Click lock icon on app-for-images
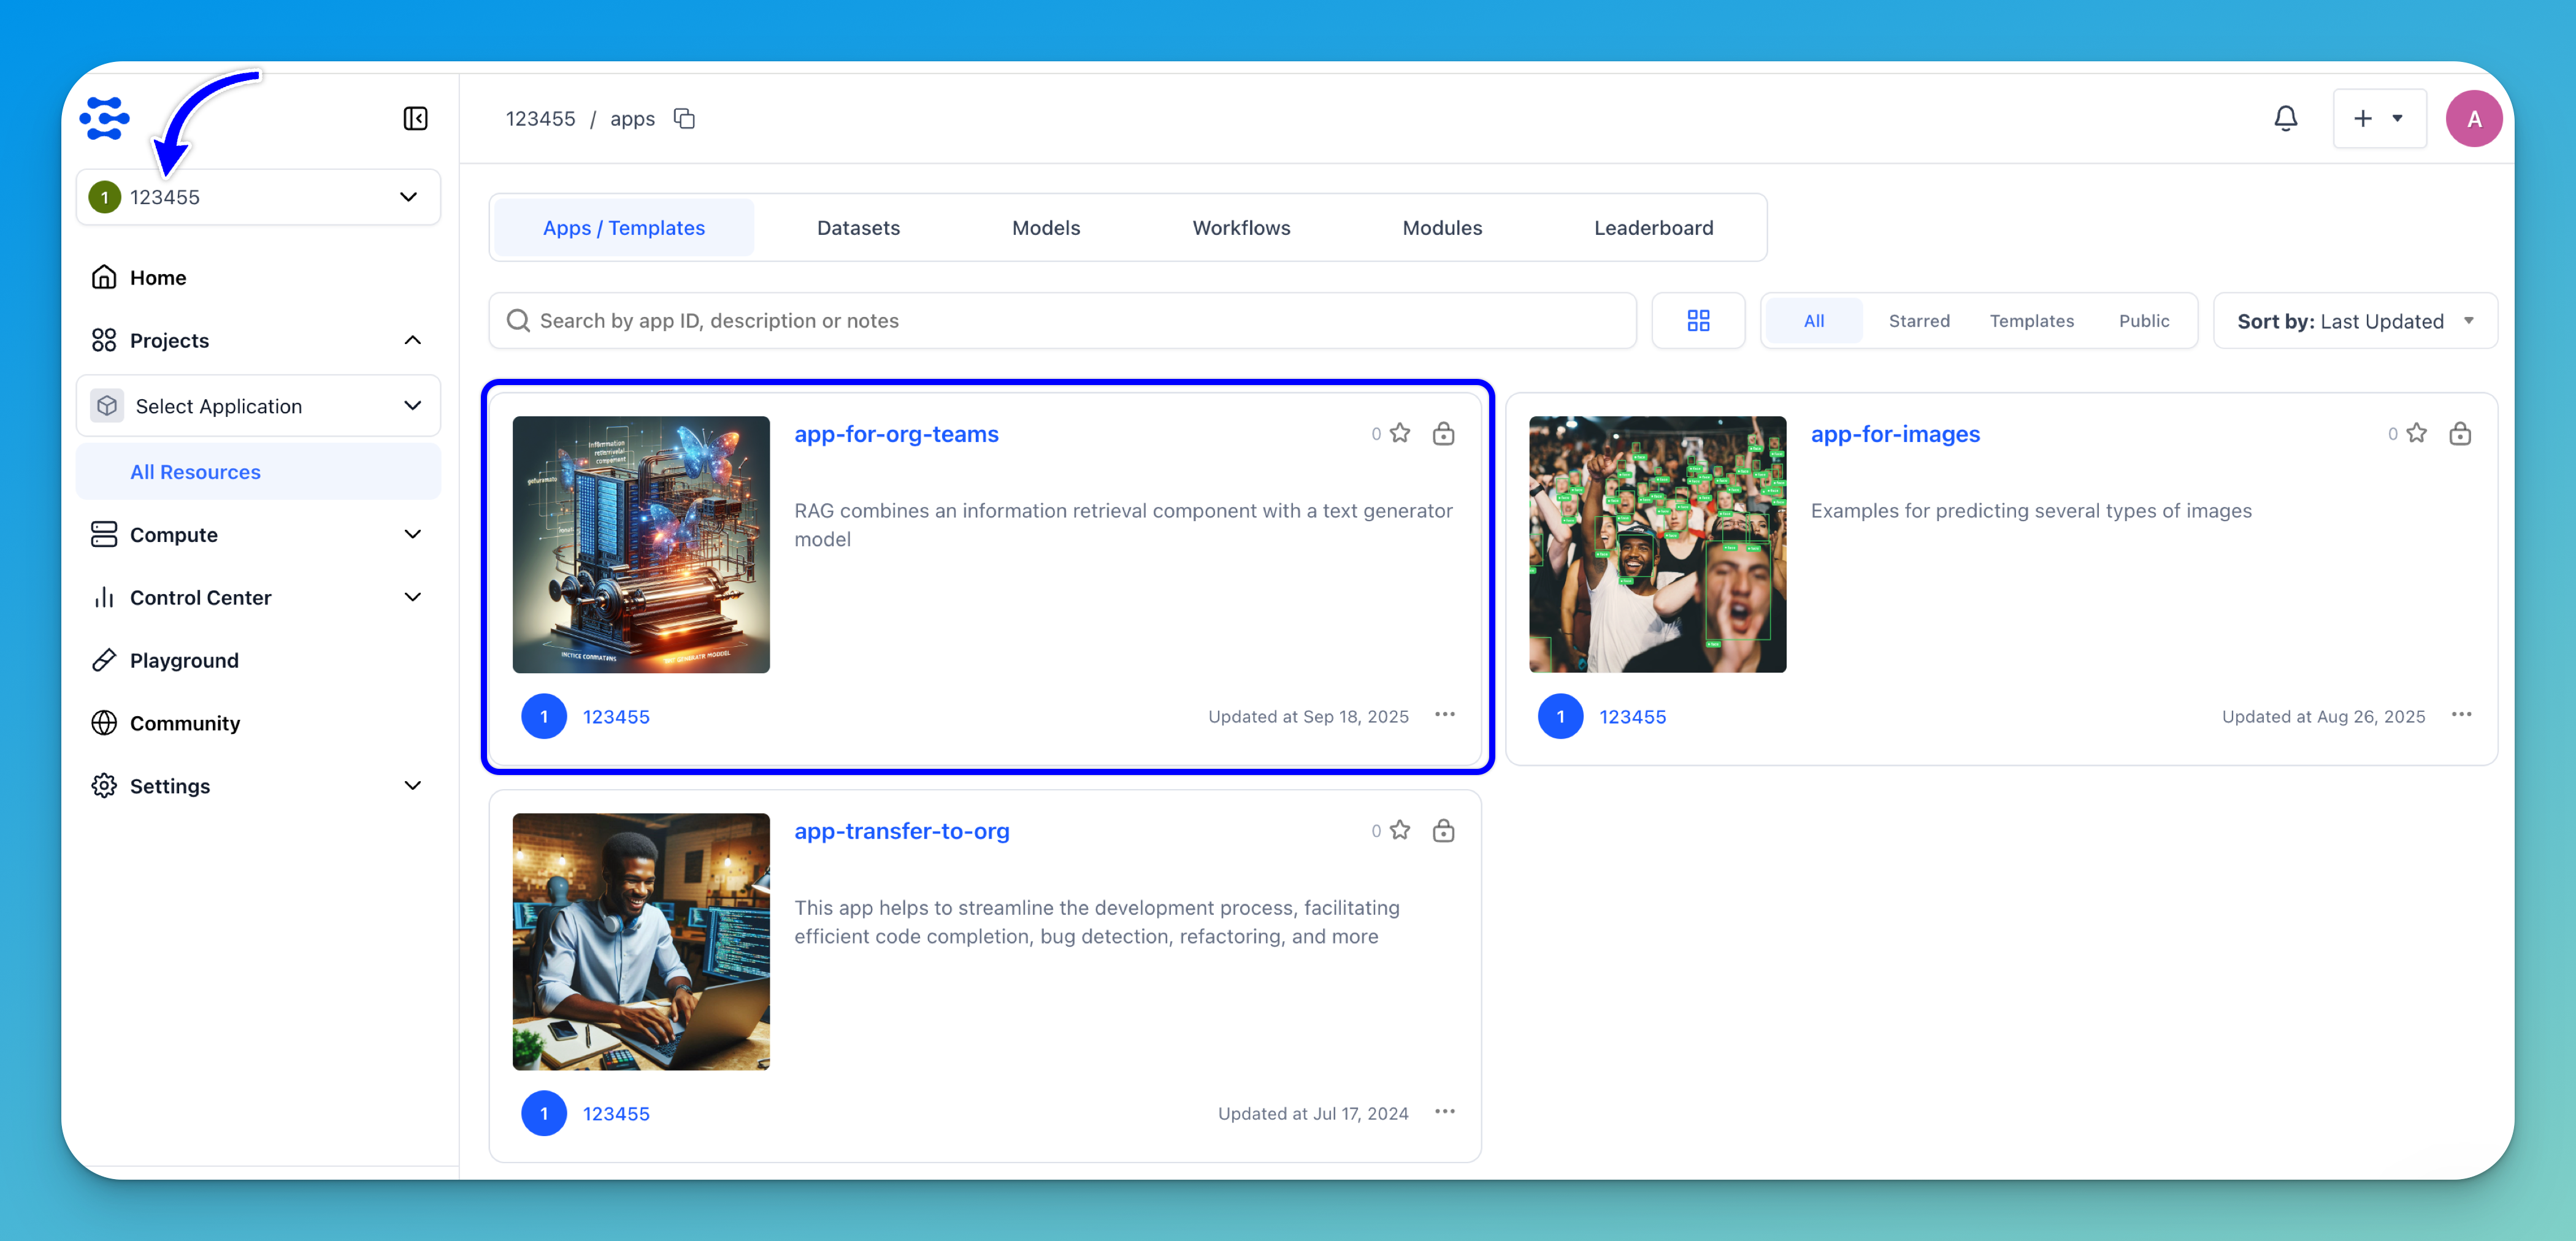The image size is (2576, 1241). pyautogui.click(x=2460, y=433)
